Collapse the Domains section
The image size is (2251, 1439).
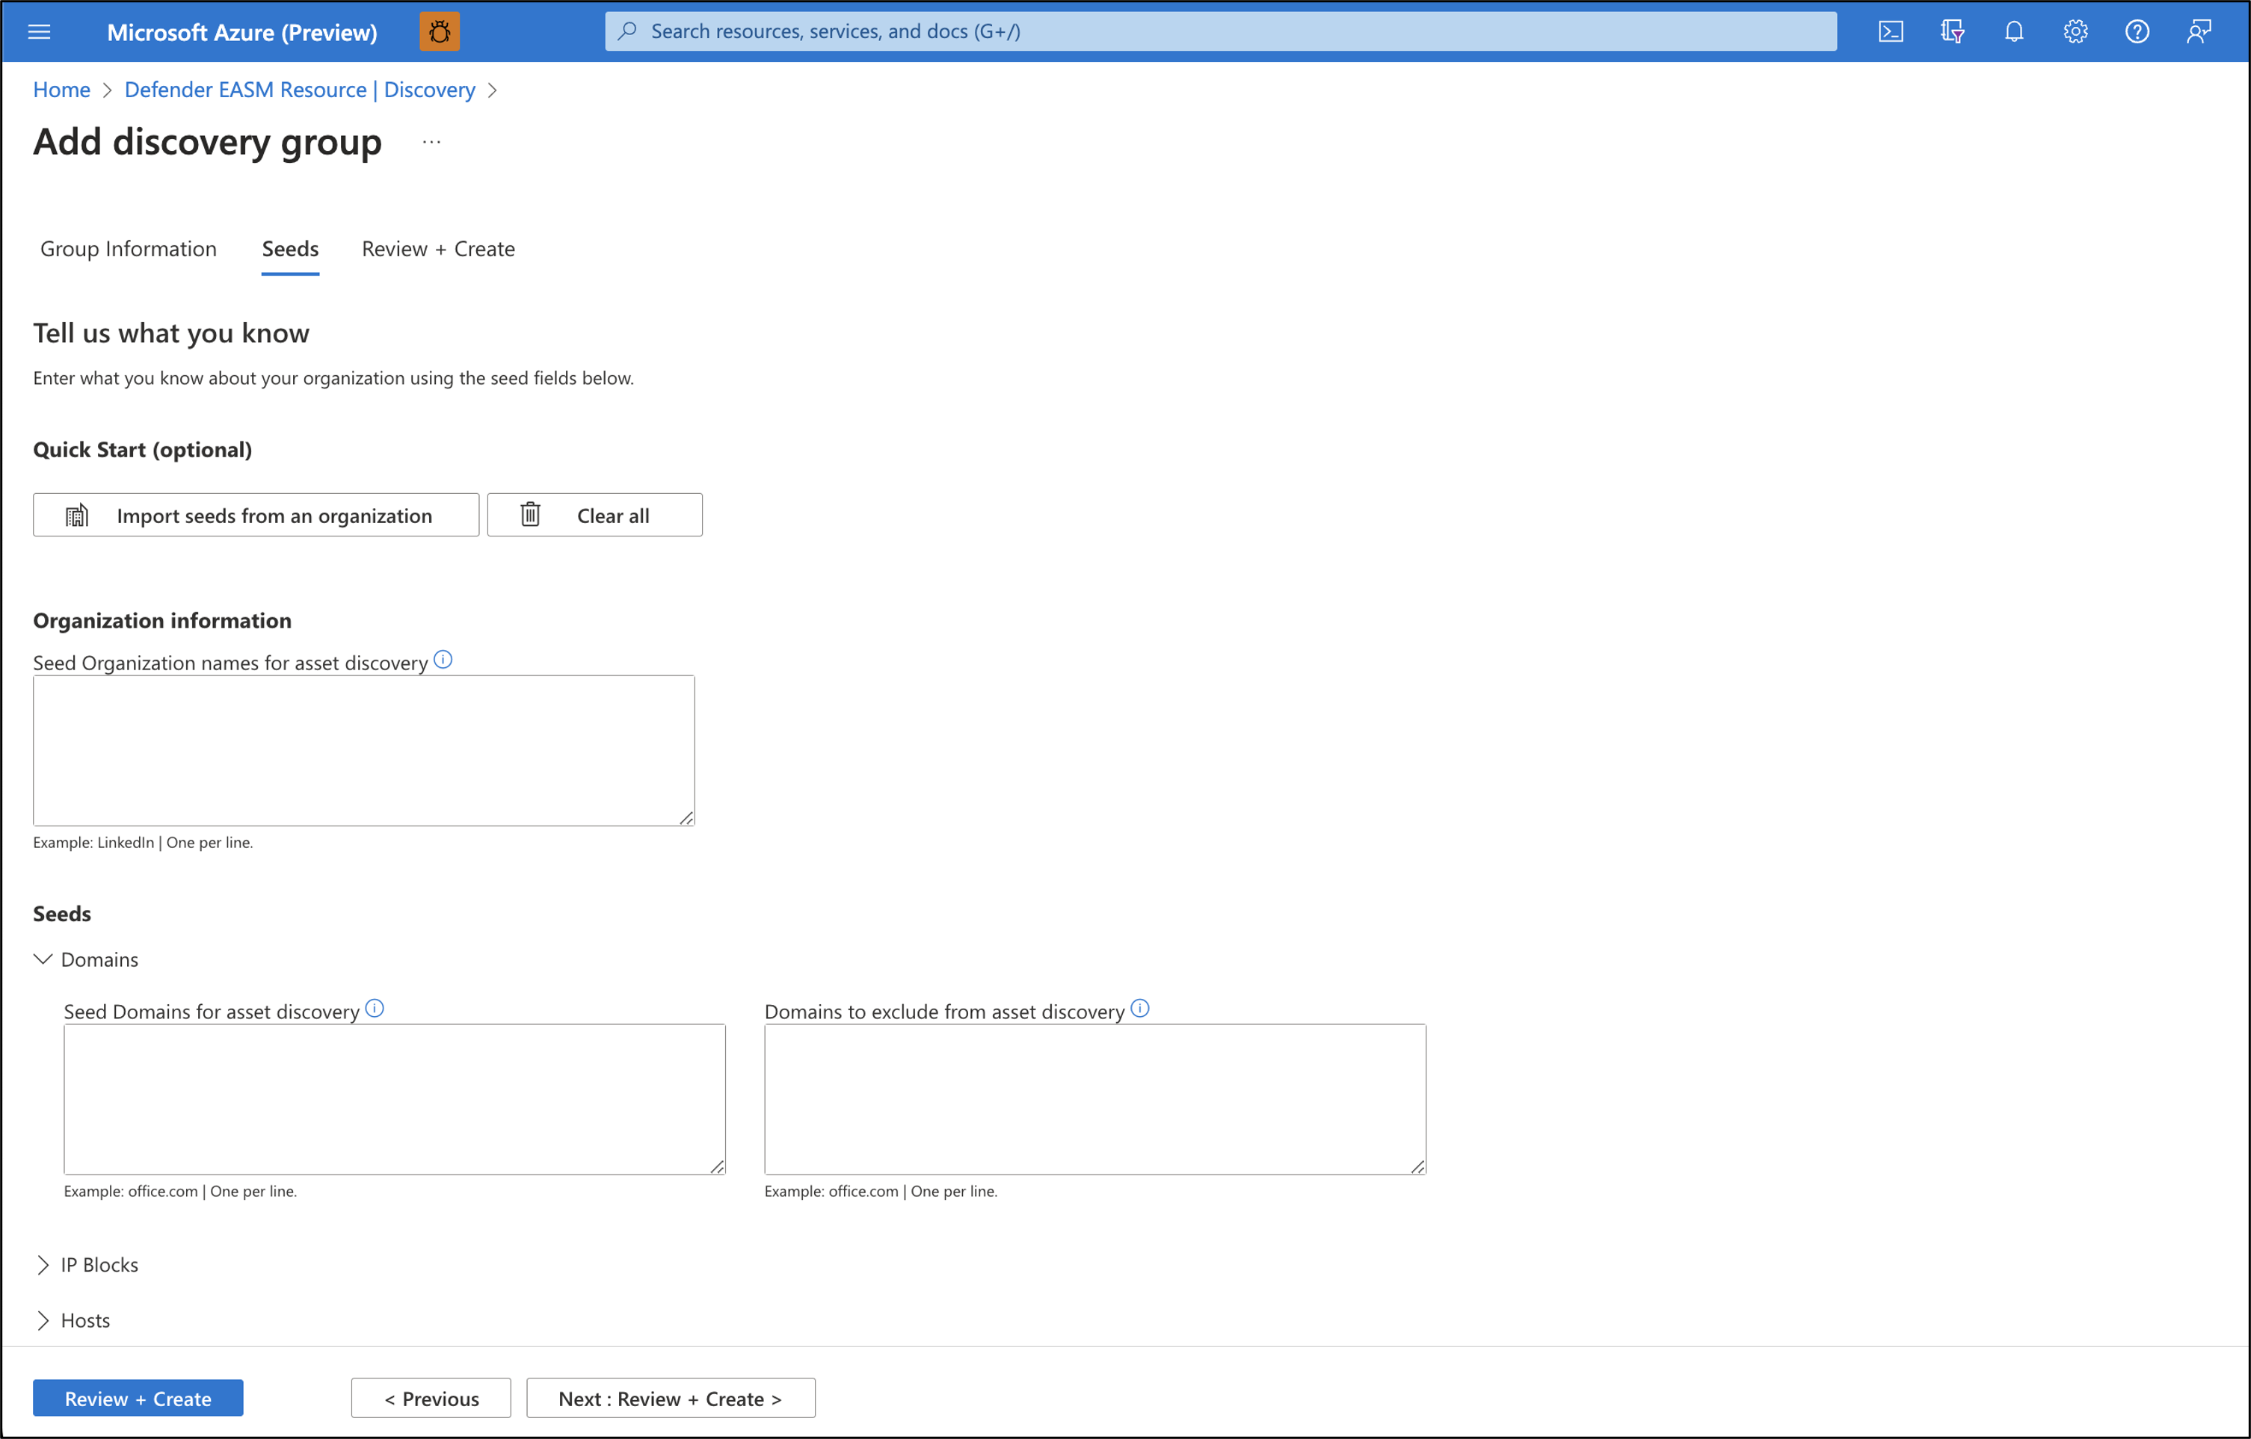click(44, 959)
